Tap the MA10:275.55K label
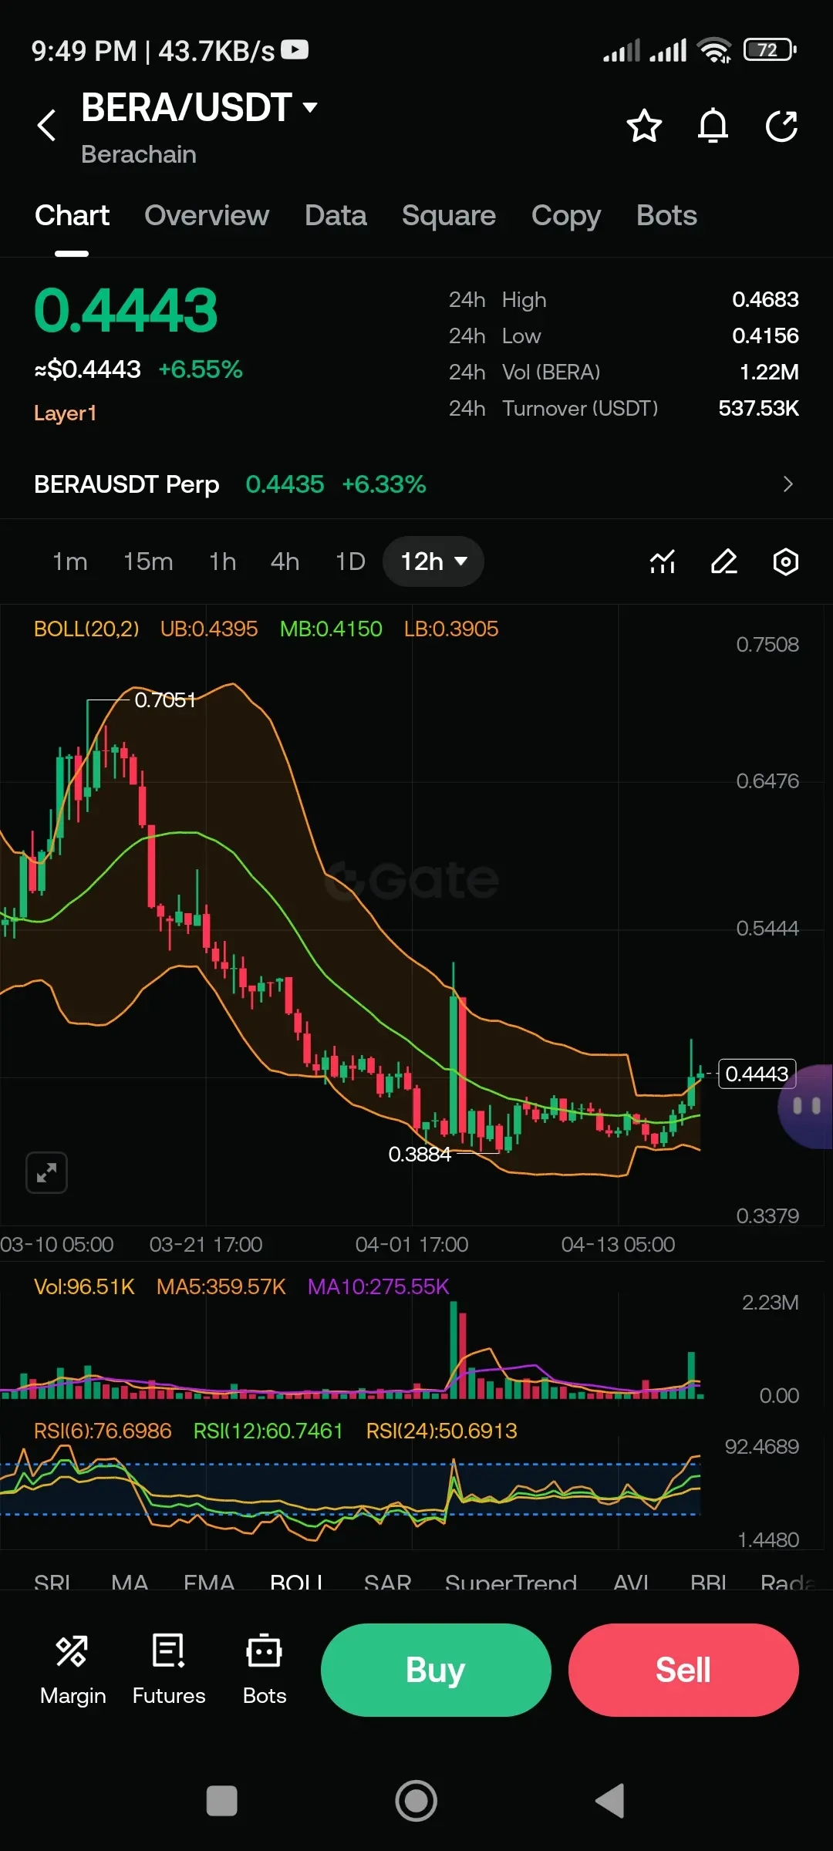 [378, 1287]
